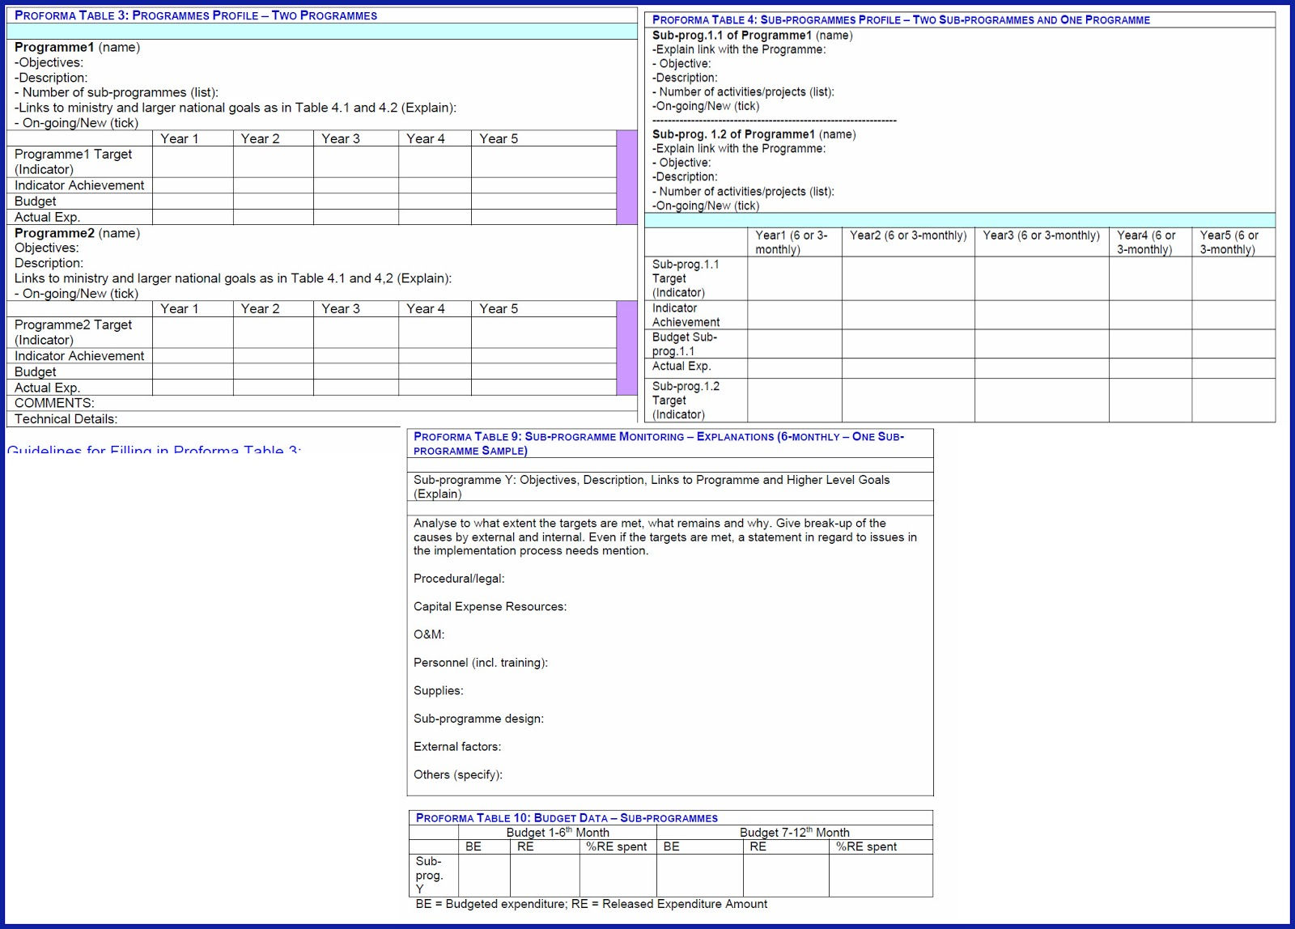Click the 'Proforma Table 3: Programmes Profile' heading
This screenshot has width=1295, height=929.
coord(195,15)
